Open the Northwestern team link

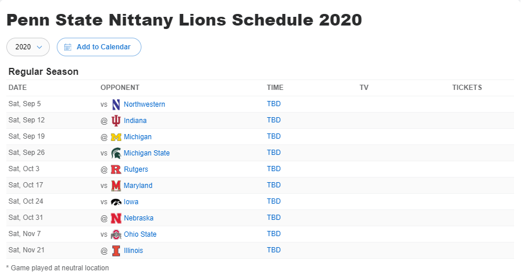pos(144,104)
